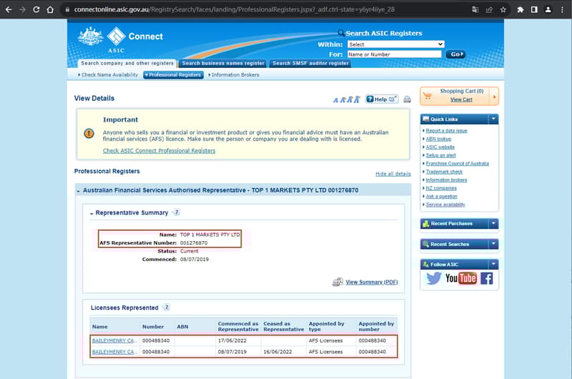572x379 pixels.
Task: Open Franchise Council of Australia link
Action: pyautogui.click(x=457, y=164)
